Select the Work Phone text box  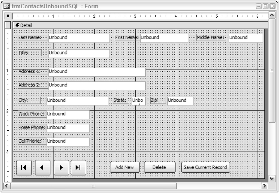click(68, 114)
